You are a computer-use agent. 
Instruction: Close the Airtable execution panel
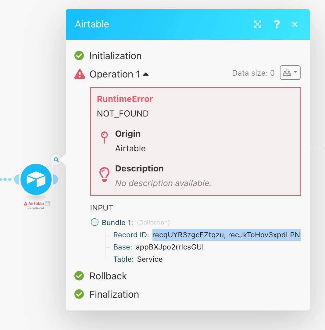pos(295,24)
